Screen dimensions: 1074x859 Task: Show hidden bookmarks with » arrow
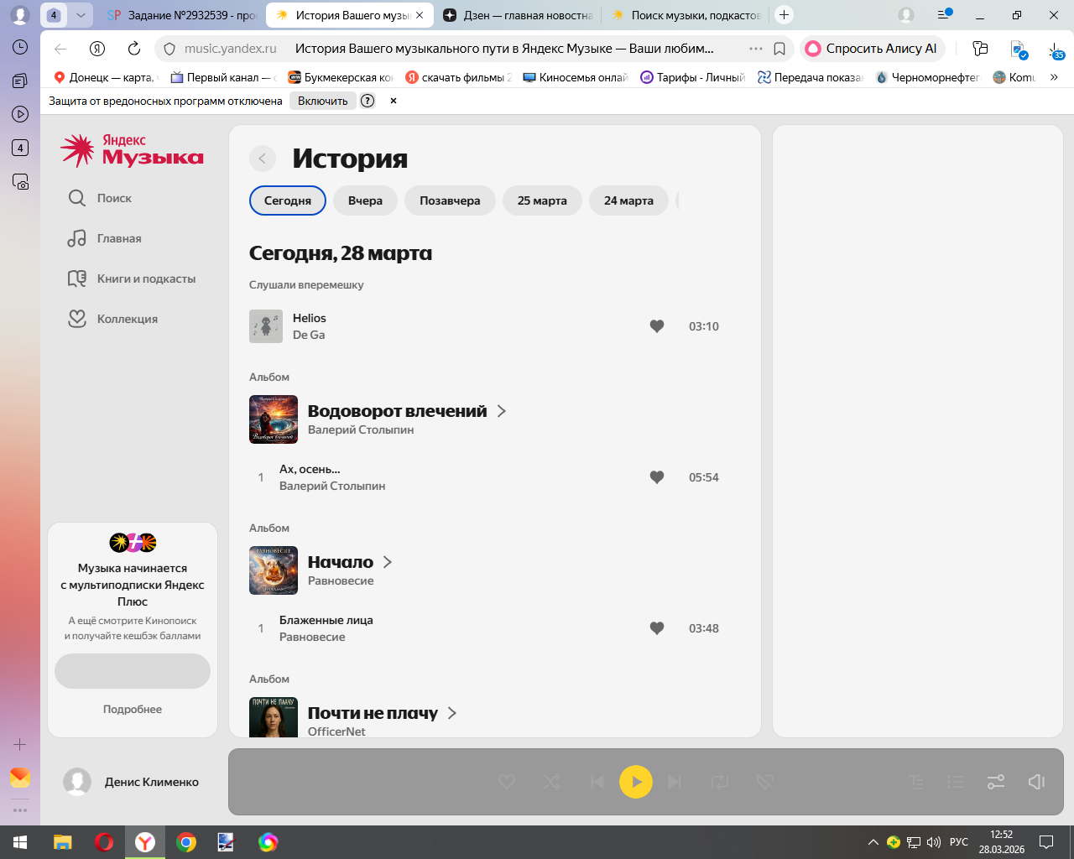[1055, 77]
